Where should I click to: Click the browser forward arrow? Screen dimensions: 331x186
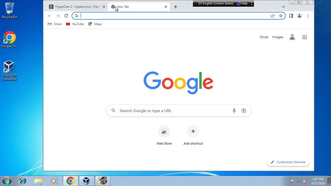pyautogui.click(x=58, y=16)
